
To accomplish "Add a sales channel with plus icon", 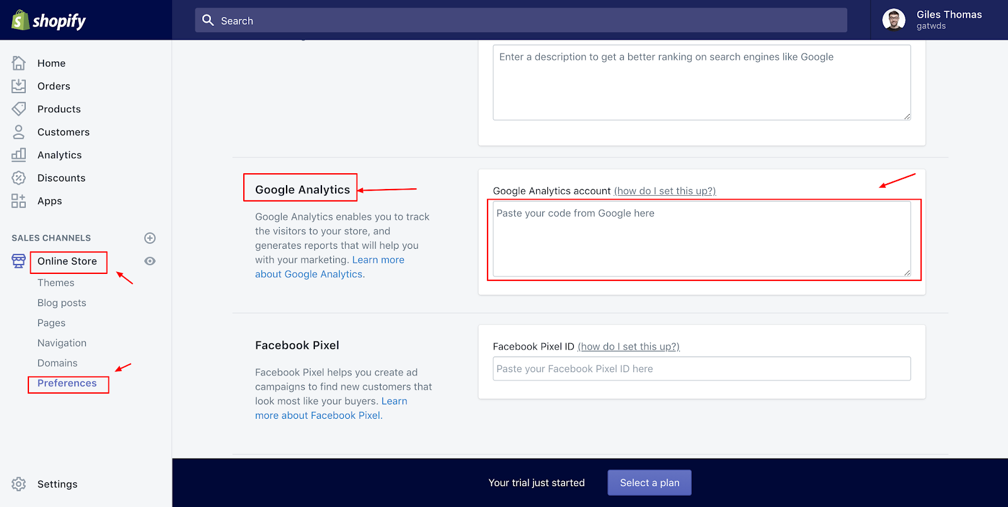I will 150,238.
